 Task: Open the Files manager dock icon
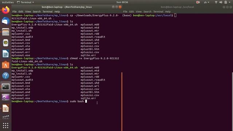[6, 32]
